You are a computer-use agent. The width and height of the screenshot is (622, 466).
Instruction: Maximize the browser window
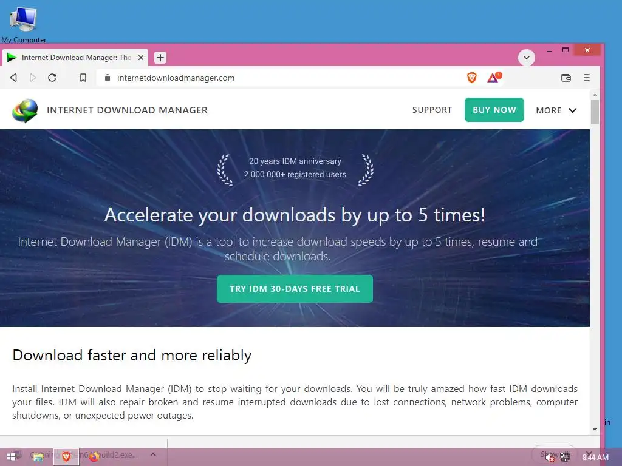point(566,50)
